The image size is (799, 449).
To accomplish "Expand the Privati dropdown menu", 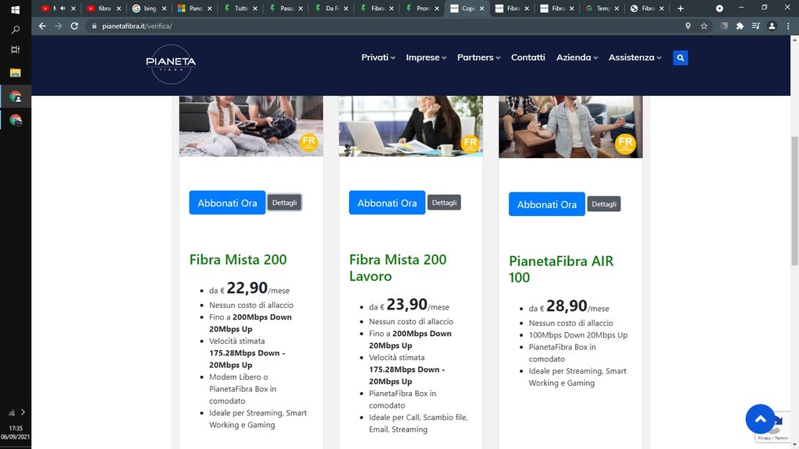I will (378, 58).
